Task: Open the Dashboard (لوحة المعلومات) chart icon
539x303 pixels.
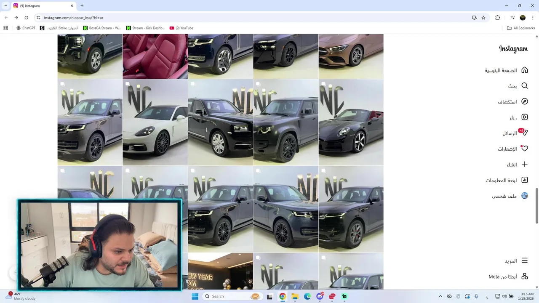Action: coord(524,180)
